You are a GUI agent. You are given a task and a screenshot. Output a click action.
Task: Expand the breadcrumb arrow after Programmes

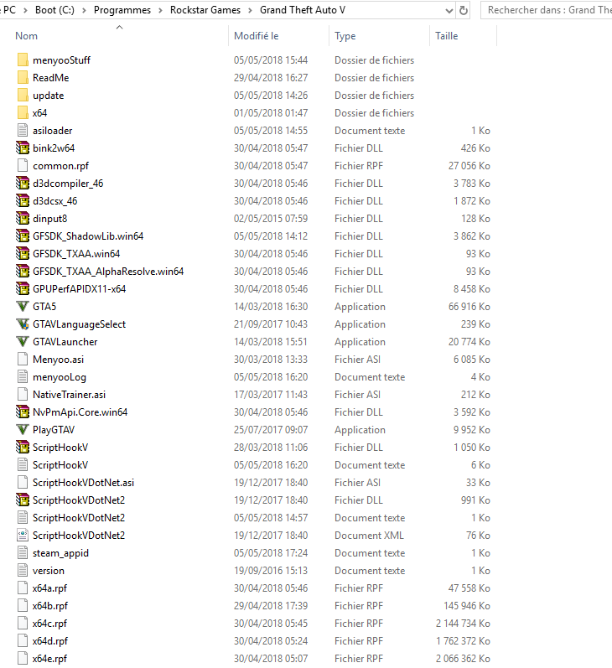coord(160,10)
